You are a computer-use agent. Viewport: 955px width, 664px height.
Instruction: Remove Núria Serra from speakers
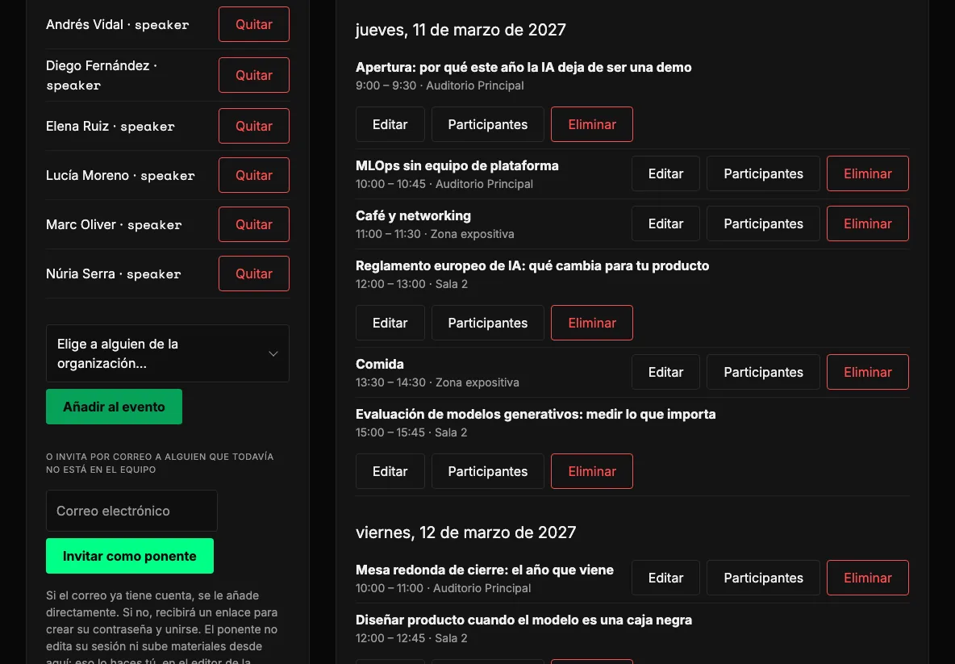(254, 274)
